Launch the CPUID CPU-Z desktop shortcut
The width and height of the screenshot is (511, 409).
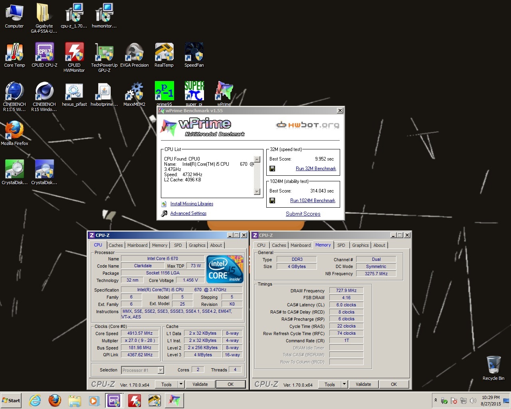point(44,55)
